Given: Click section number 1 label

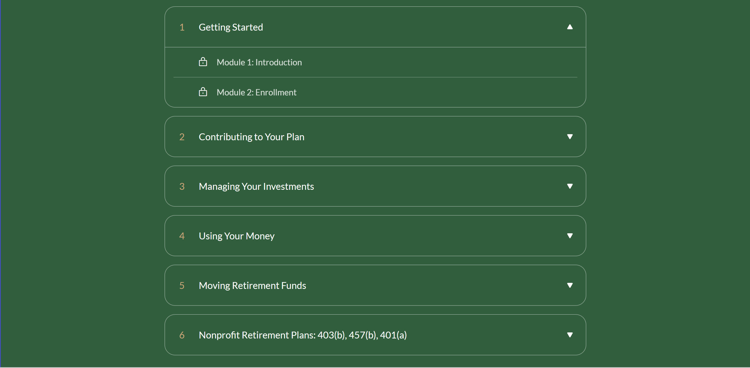Looking at the screenshot, I should 182,27.
